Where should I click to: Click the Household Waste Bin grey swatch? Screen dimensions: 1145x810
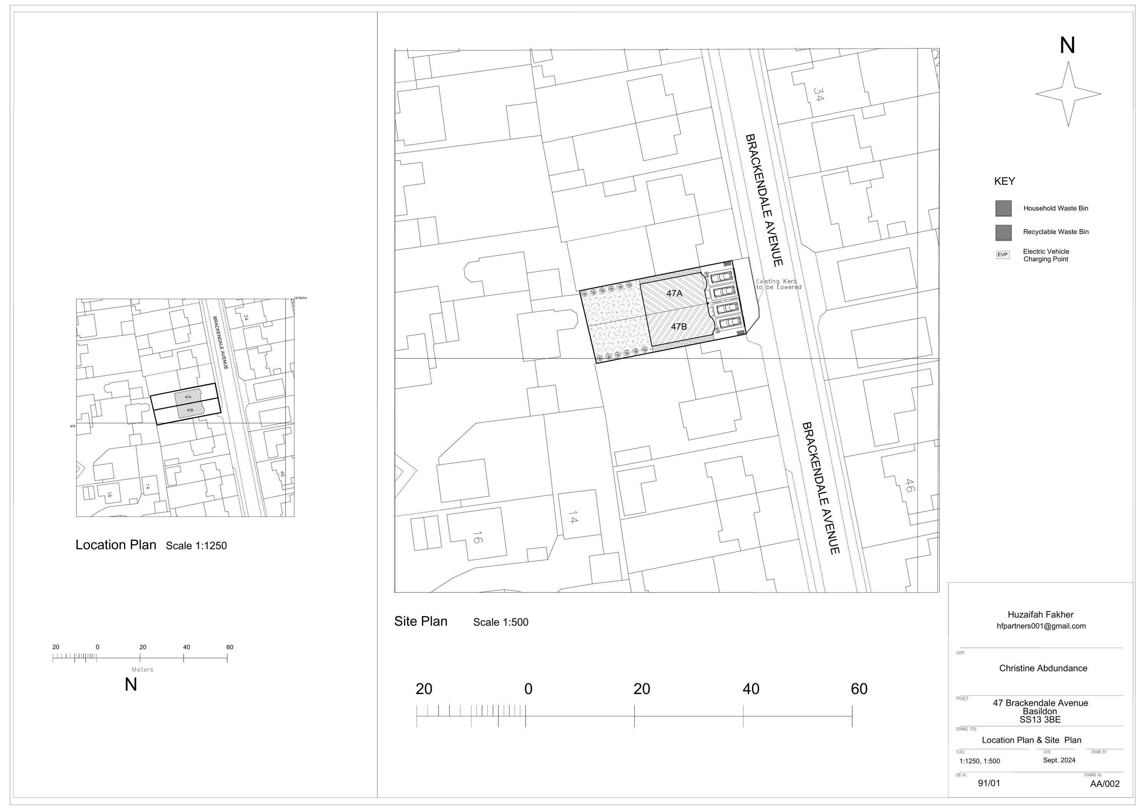(x=1003, y=208)
